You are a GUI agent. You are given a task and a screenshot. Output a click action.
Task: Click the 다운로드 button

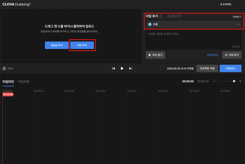[230, 68]
